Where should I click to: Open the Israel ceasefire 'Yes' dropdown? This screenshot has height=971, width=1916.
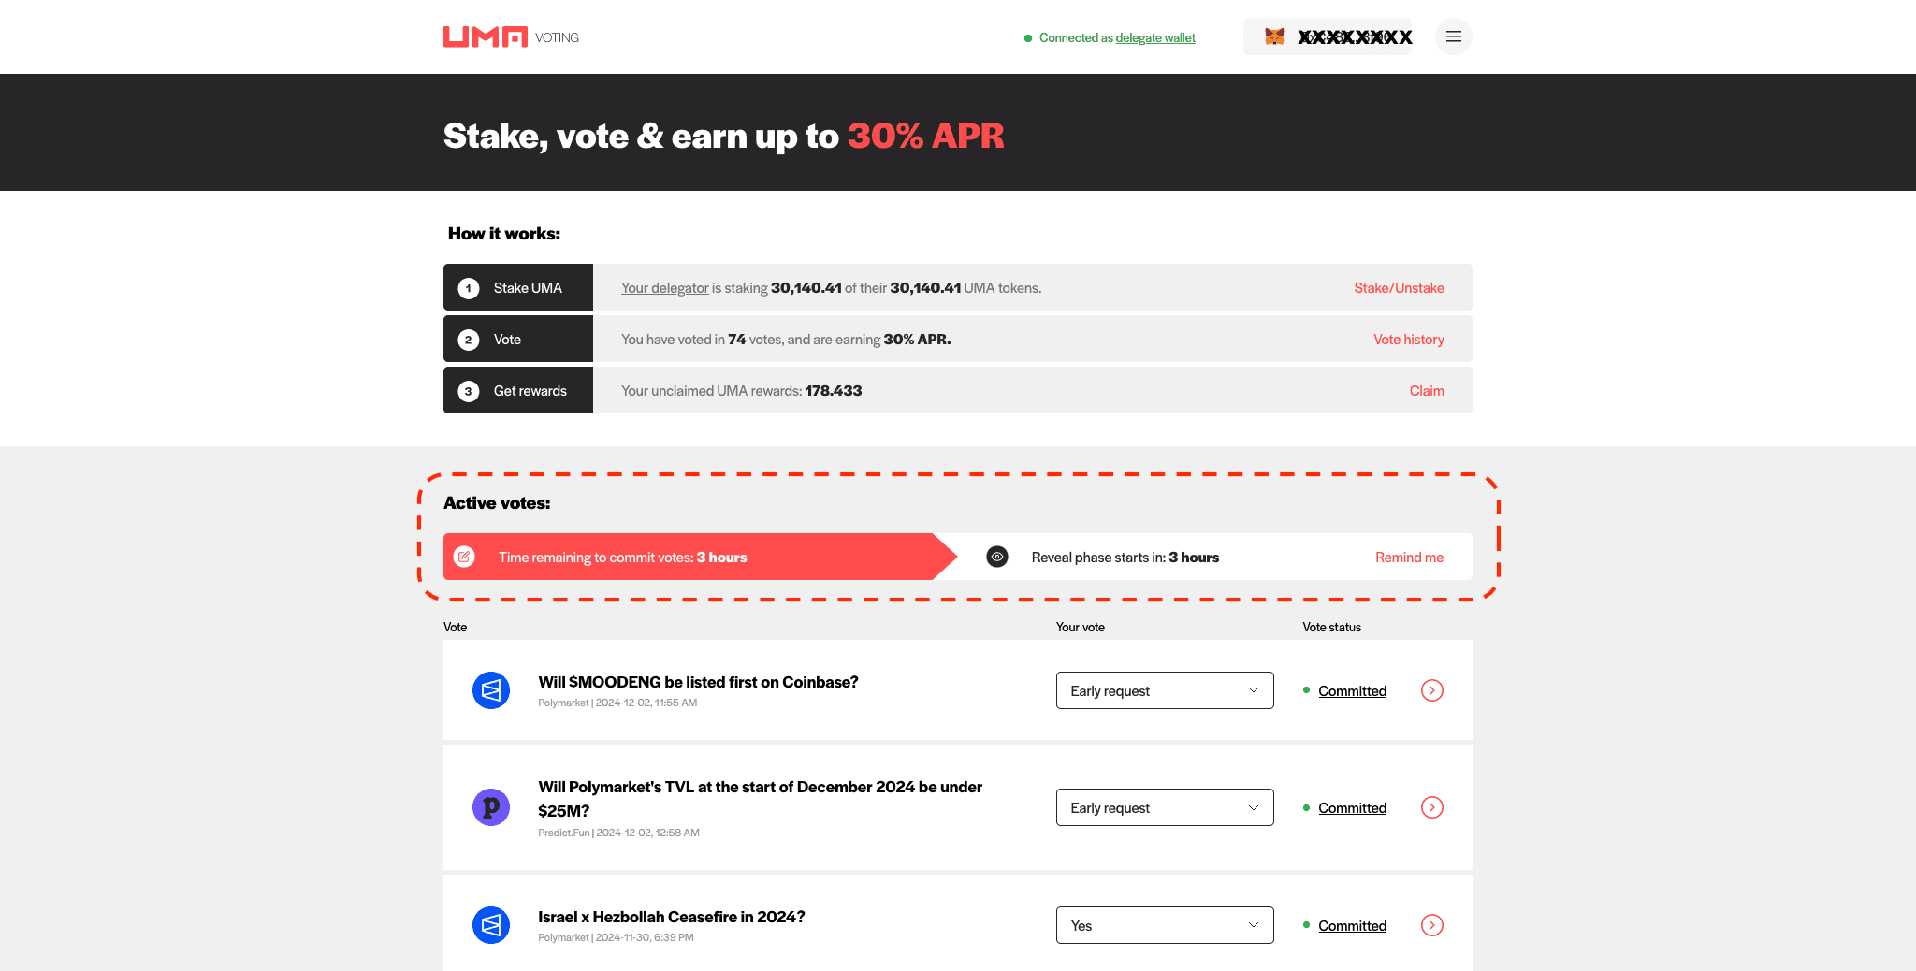[1164, 925]
